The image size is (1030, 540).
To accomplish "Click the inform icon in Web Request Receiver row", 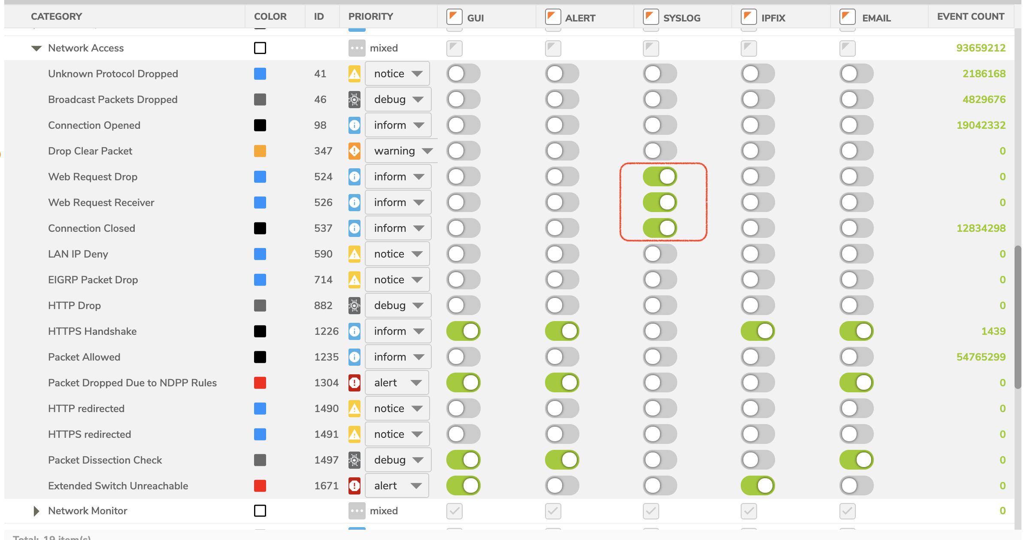I will pos(354,203).
